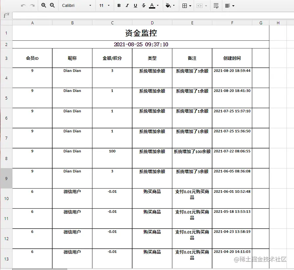The width and height of the screenshot is (294, 270).
Task: Click the -0.01 cell in row 12
Action: pos(112,238)
